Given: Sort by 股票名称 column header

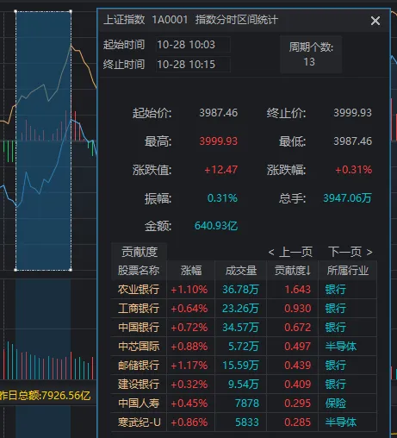Looking at the screenshot, I should (139, 271).
